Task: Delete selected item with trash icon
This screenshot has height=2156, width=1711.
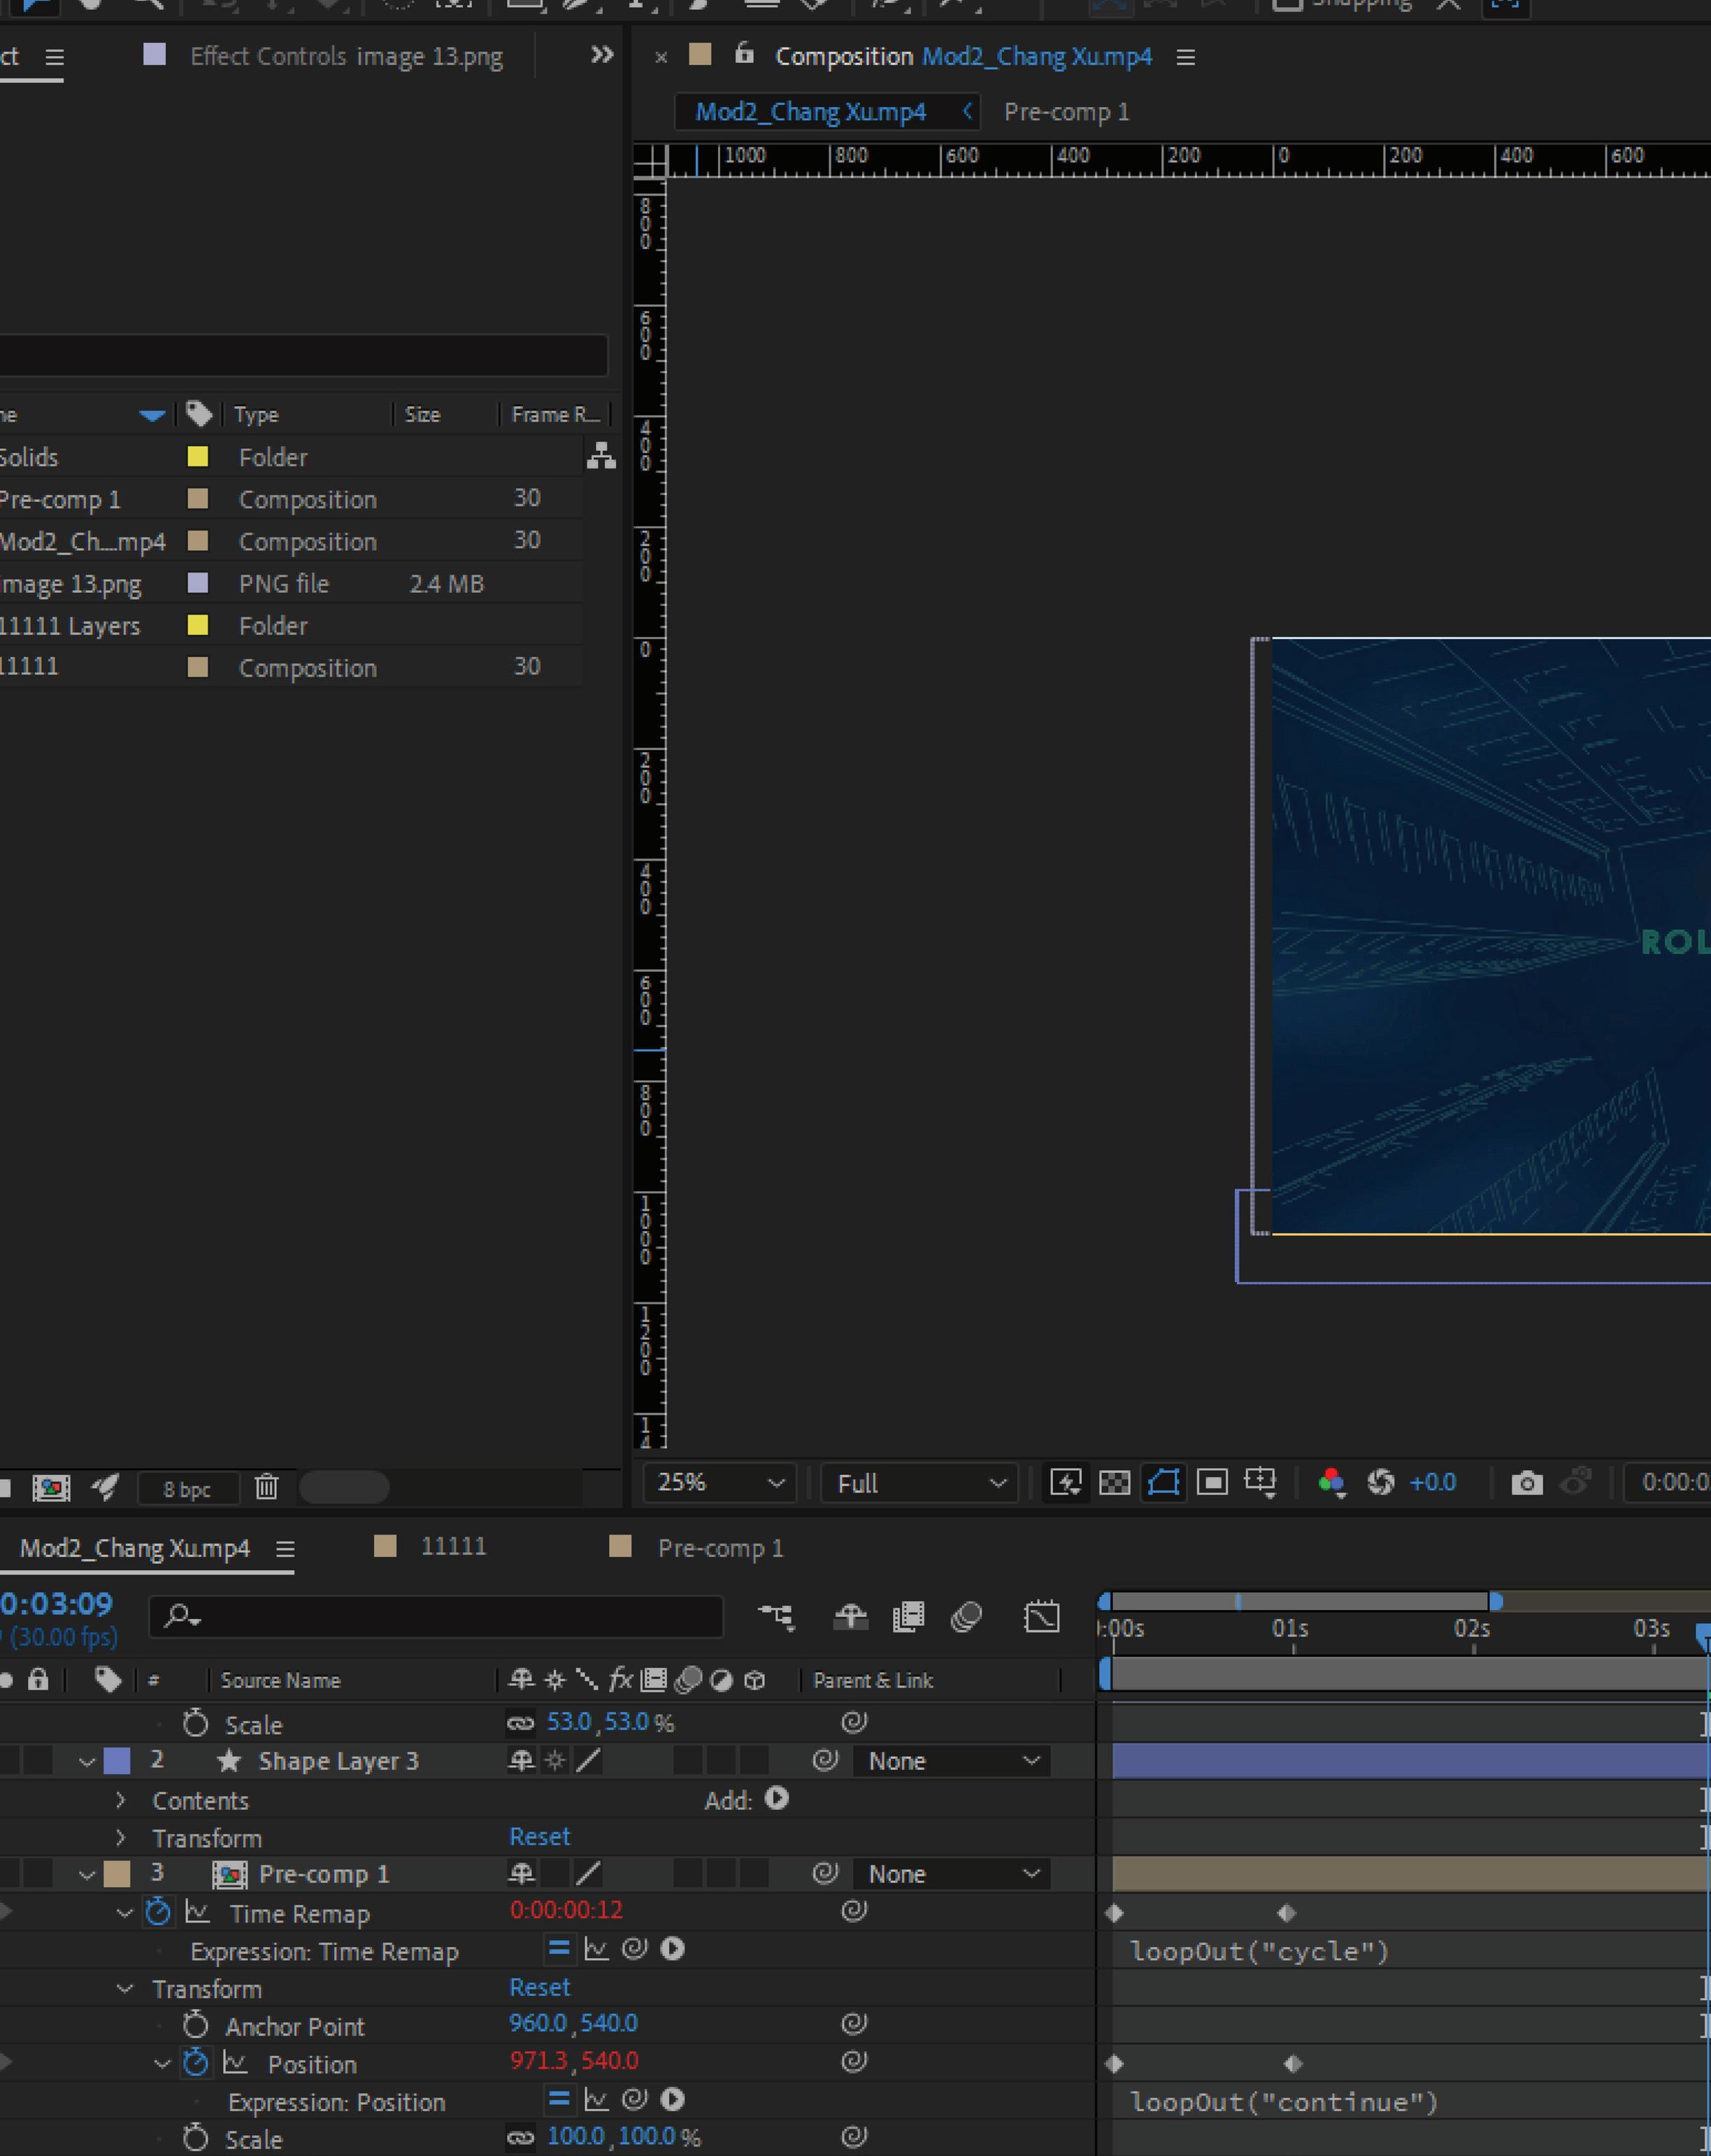Action: (266, 1487)
